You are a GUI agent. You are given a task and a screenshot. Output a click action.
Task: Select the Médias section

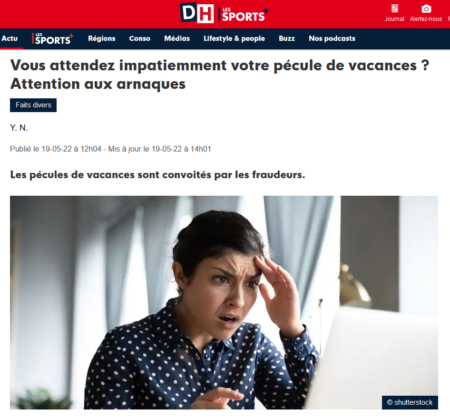(x=177, y=38)
